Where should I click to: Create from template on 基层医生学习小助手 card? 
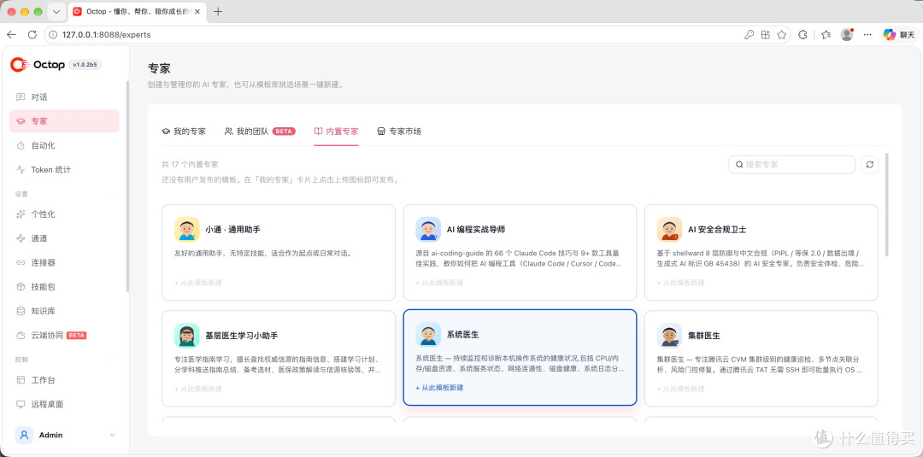[x=197, y=389]
